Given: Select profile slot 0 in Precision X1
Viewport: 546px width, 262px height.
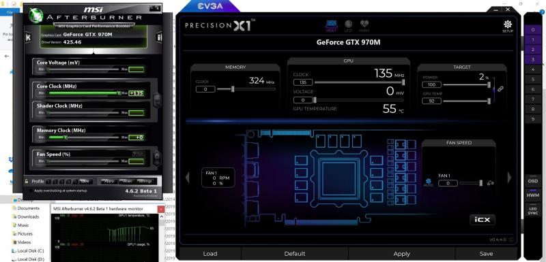Looking at the screenshot, I should pyautogui.click(x=533, y=30).
